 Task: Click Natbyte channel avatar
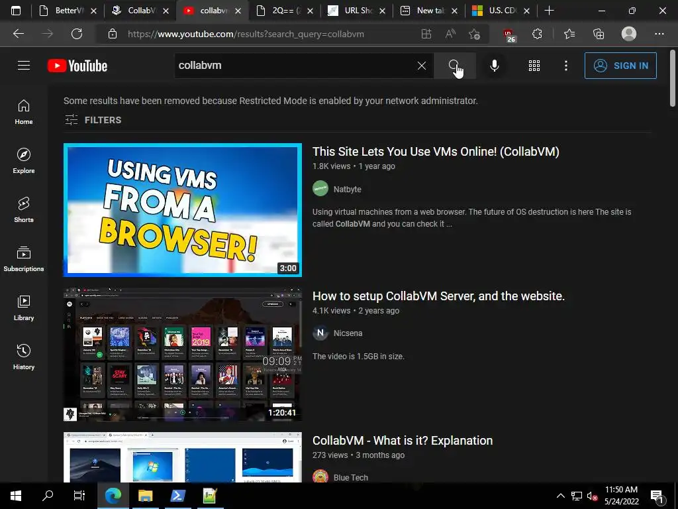pos(320,189)
